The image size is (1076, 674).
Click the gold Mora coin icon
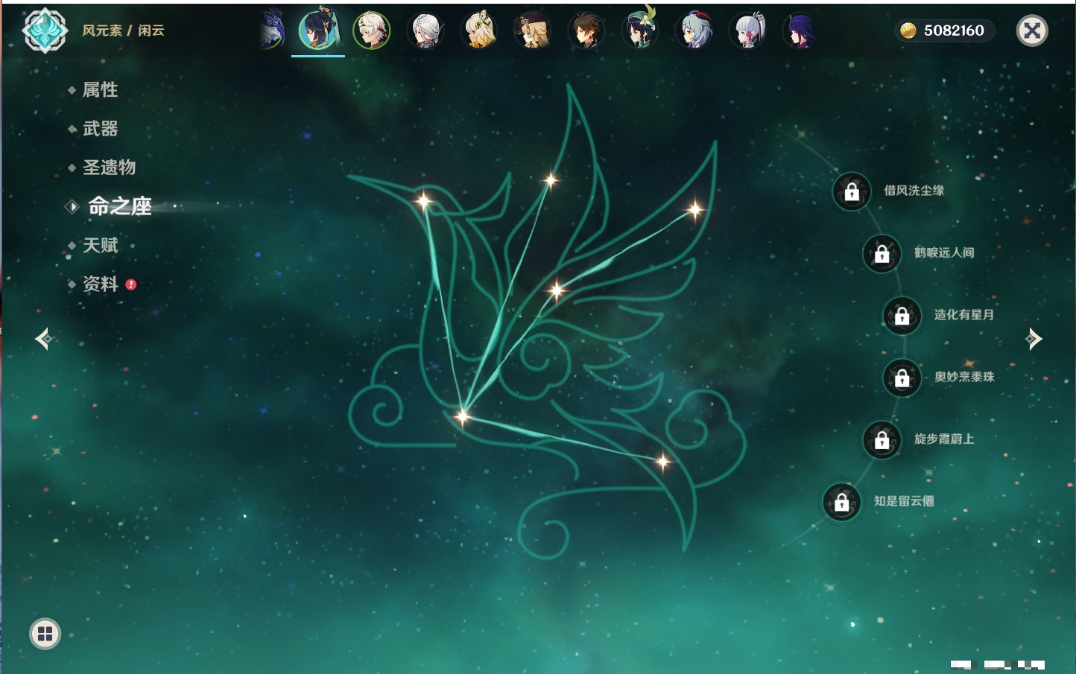(908, 31)
